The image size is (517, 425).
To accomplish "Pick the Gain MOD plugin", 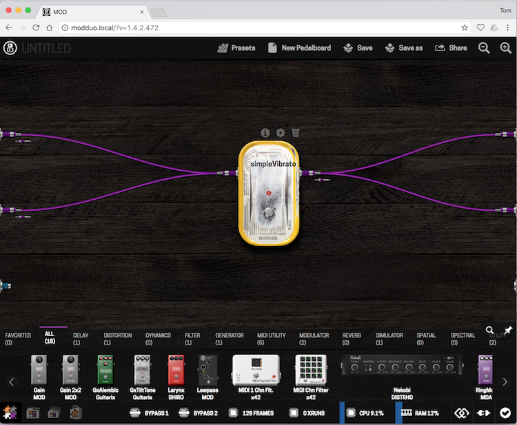I will [x=39, y=377].
